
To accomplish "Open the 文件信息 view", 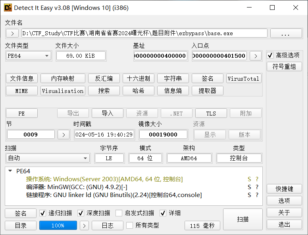I will 22,78.
